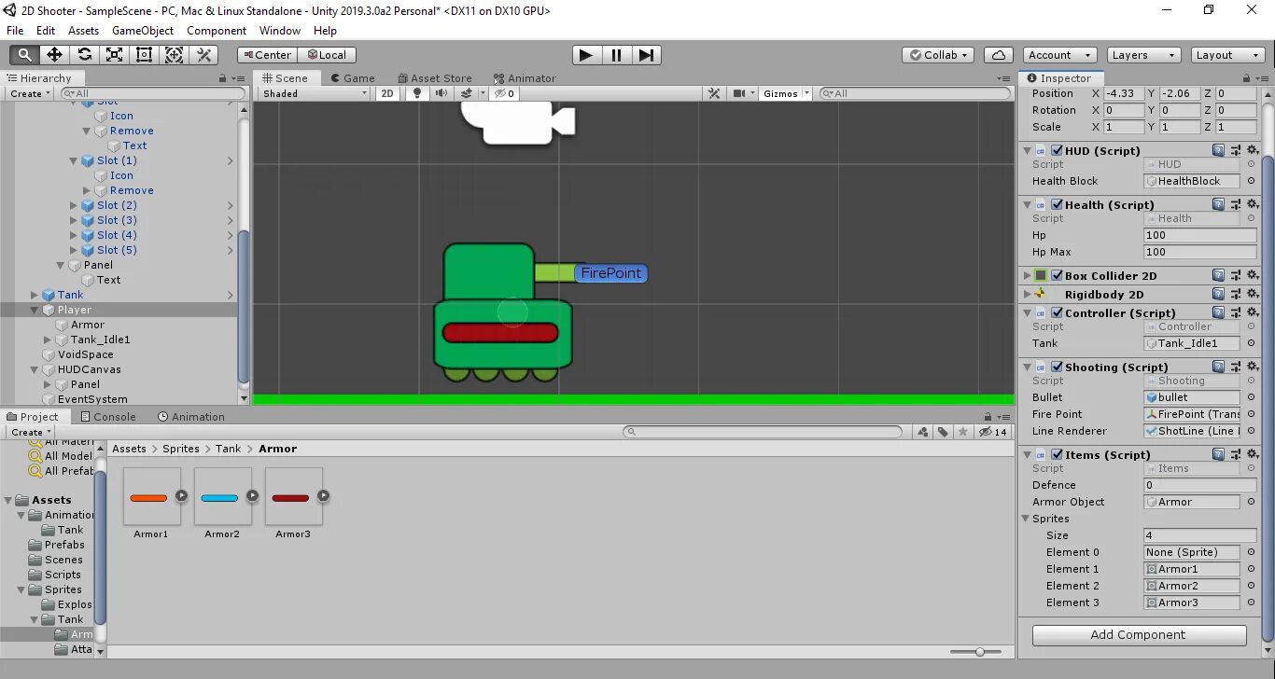Toggle 2D scene view mode
1275x679 pixels.
(x=387, y=93)
